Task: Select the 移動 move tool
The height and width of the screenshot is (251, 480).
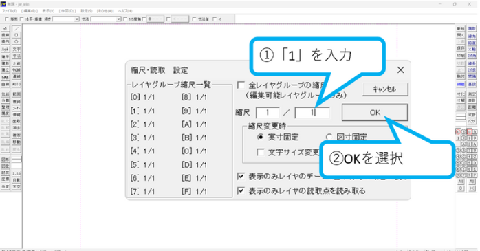Action: tap(17, 142)
